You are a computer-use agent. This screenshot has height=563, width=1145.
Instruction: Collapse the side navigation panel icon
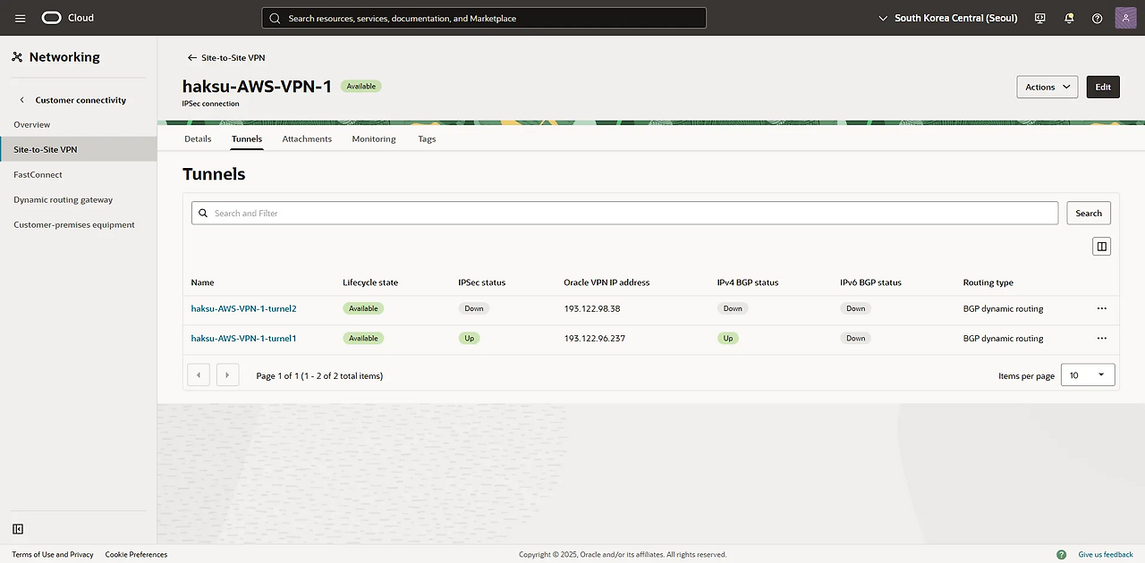click(x=18, y=529)
